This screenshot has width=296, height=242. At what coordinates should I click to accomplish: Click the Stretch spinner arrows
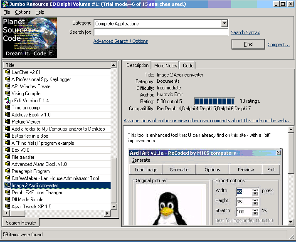(x=255, y=212)
